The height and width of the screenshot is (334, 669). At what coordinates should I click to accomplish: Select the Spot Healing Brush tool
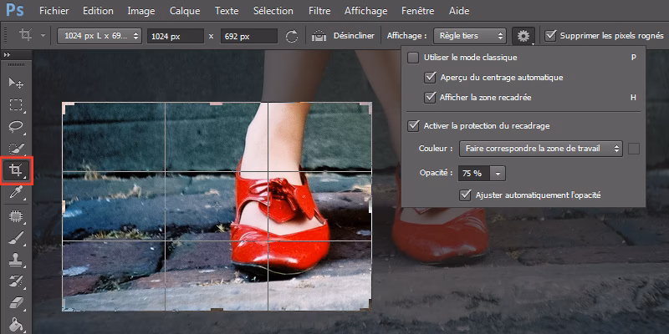(16, 216)
